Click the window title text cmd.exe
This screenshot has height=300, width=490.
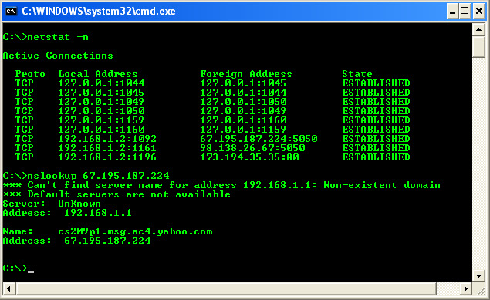click(99, 12)
